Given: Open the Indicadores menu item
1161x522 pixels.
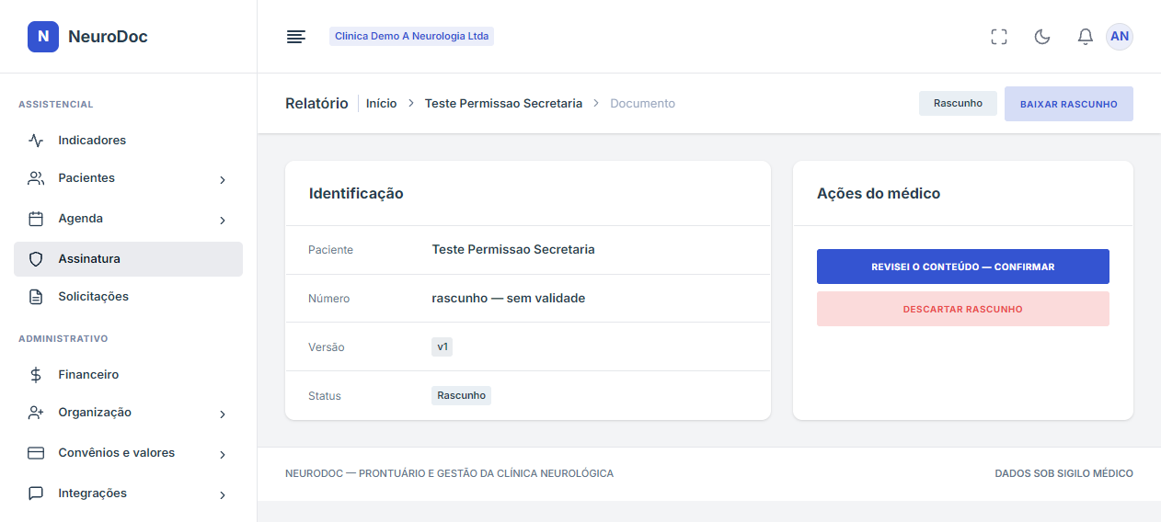Looking at the screenshot, I should (x=128, y=141).
